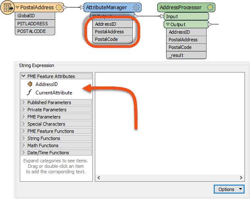Collapse AddressProcessor Output attributes triangle
Screen dimensions: 250x199
168,24
